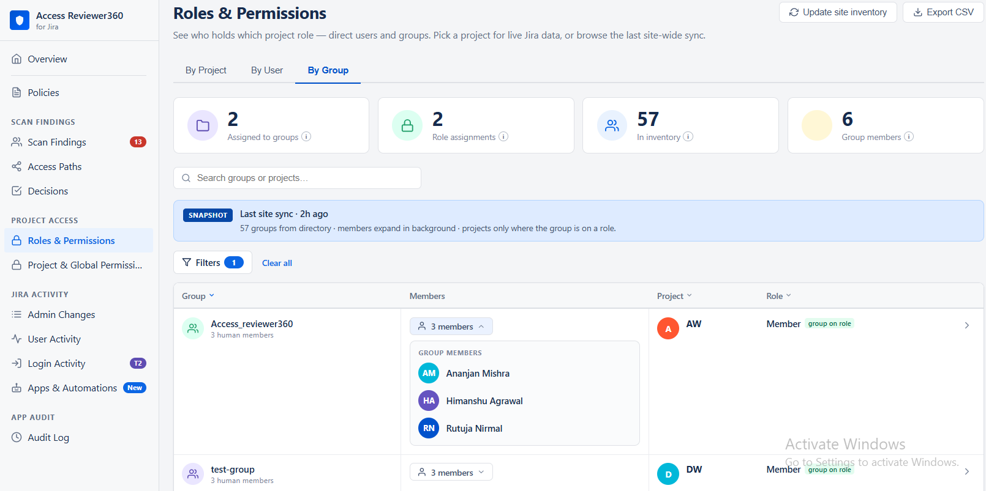
Task: Open Project & Global Permissions page
Action: (78, 265)
